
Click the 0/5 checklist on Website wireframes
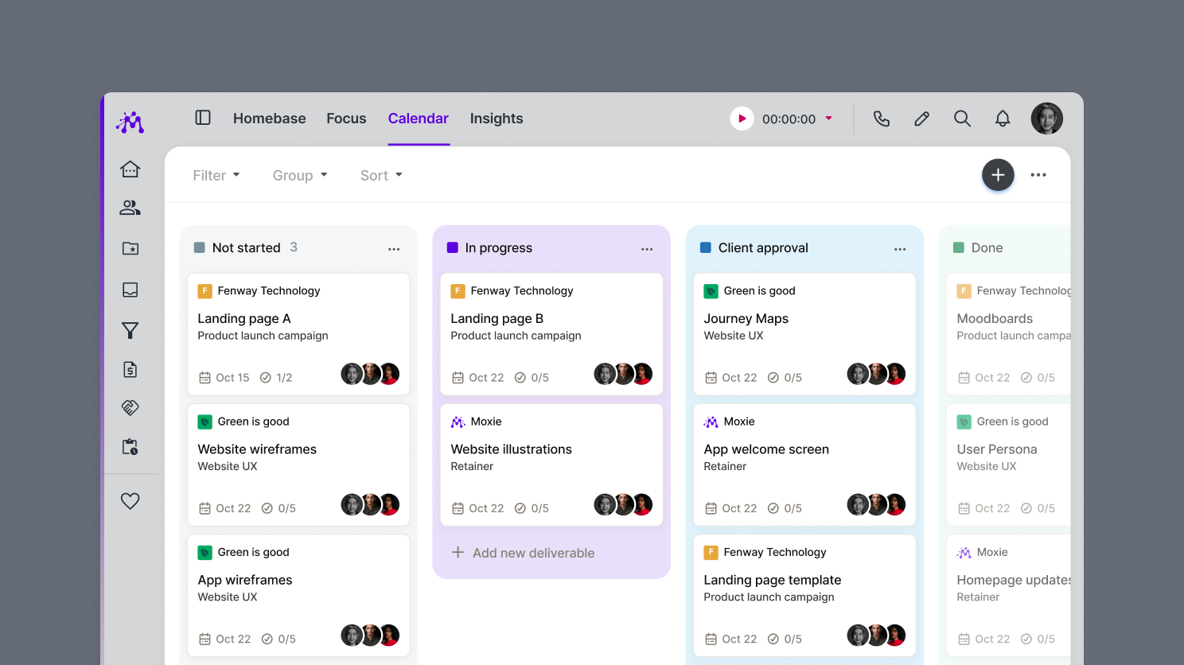pyautogui.click(x=278, y=508)
